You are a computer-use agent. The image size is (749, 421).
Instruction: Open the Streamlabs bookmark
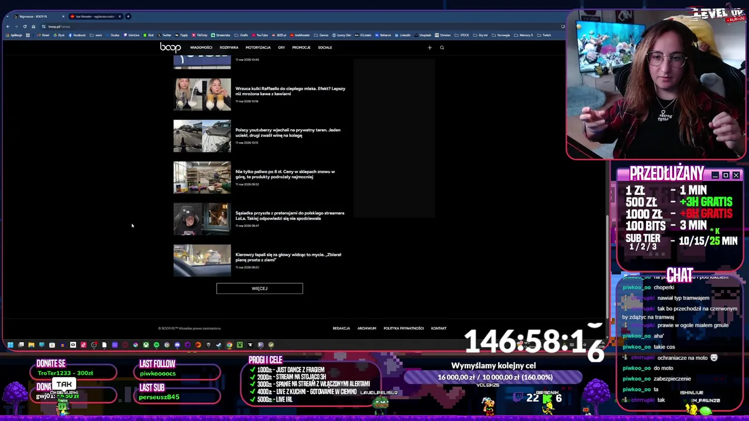tap(221, 35)
